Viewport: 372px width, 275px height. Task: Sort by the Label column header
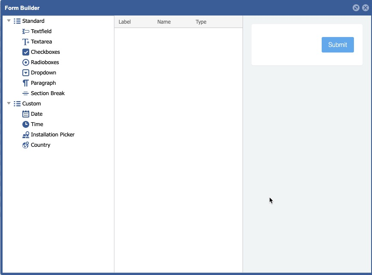click(x=125, y=22)
